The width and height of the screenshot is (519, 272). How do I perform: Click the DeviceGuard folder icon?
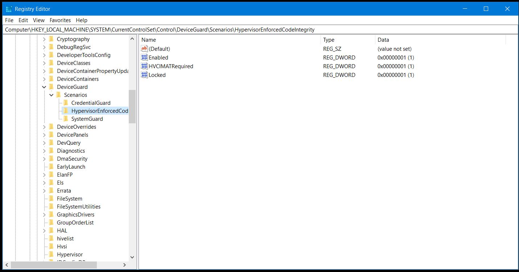point(51,87)
